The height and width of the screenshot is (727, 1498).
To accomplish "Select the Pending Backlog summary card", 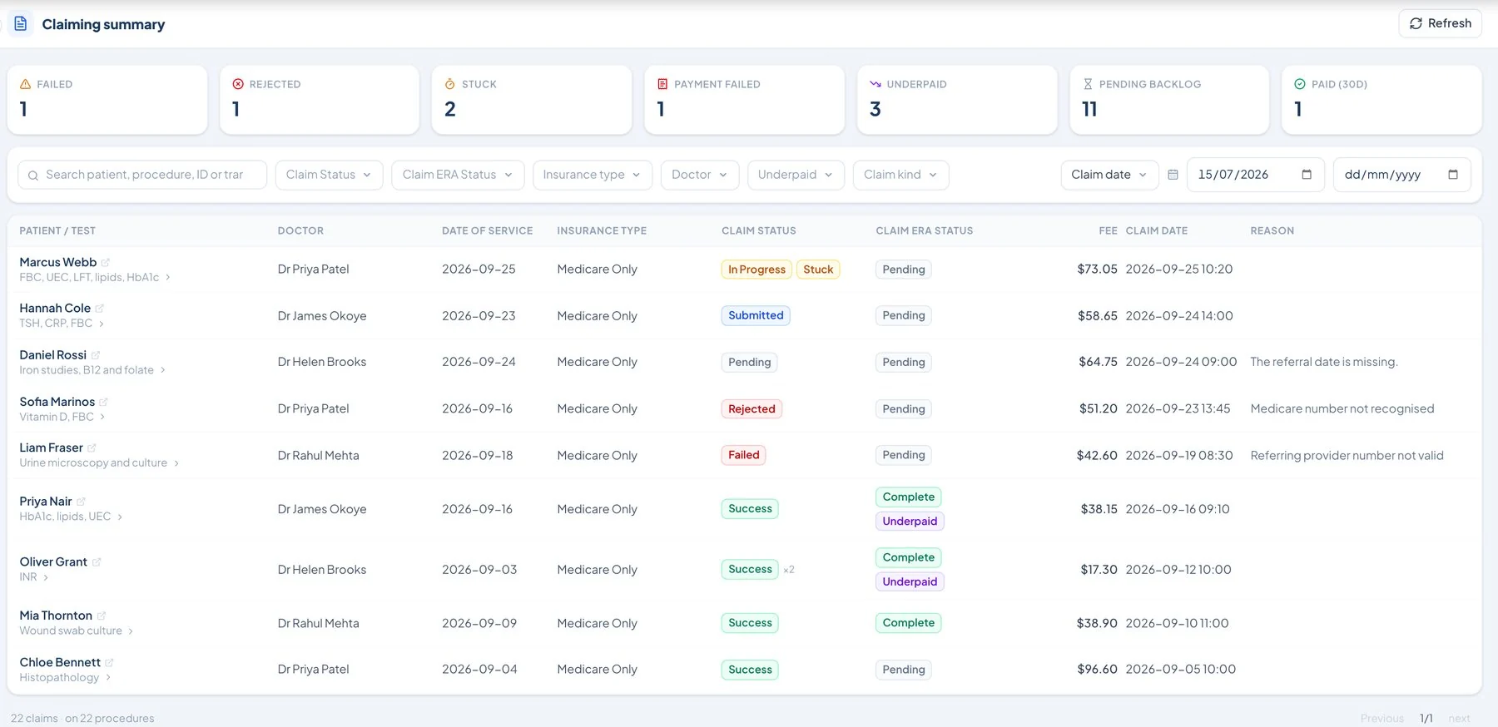I will point(1169,100).
